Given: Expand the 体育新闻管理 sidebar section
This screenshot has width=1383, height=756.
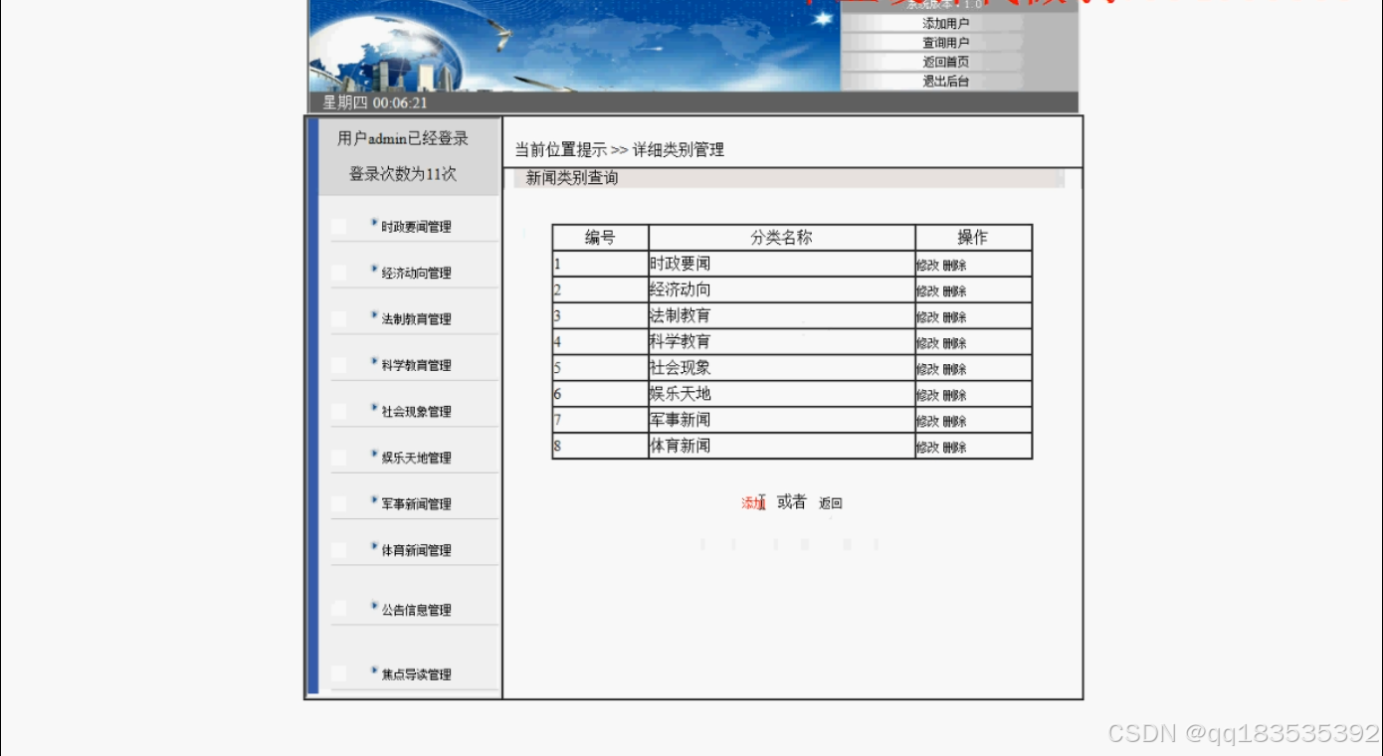Looking at the screenshot, I should 414,548.
